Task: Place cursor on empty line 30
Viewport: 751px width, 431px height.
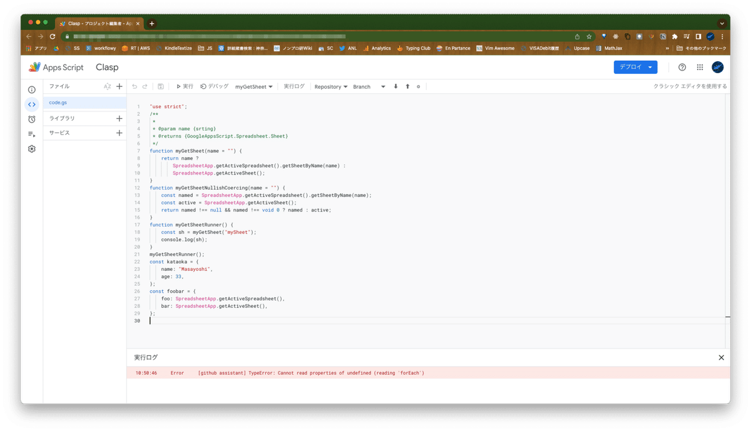Action: coord(438,321)
